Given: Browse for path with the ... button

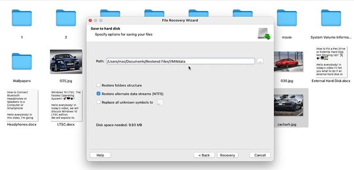Looking at the screenshot, I should click(260, 61).
